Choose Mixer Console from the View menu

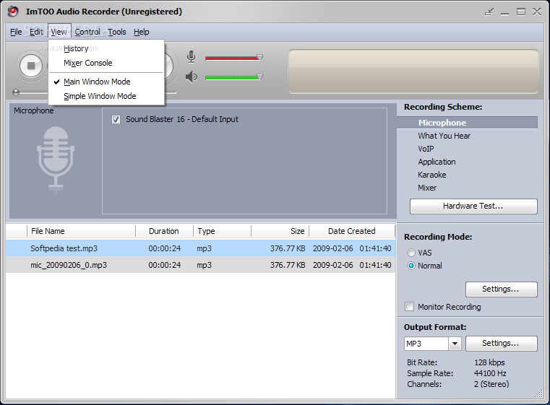pos(106,63)
